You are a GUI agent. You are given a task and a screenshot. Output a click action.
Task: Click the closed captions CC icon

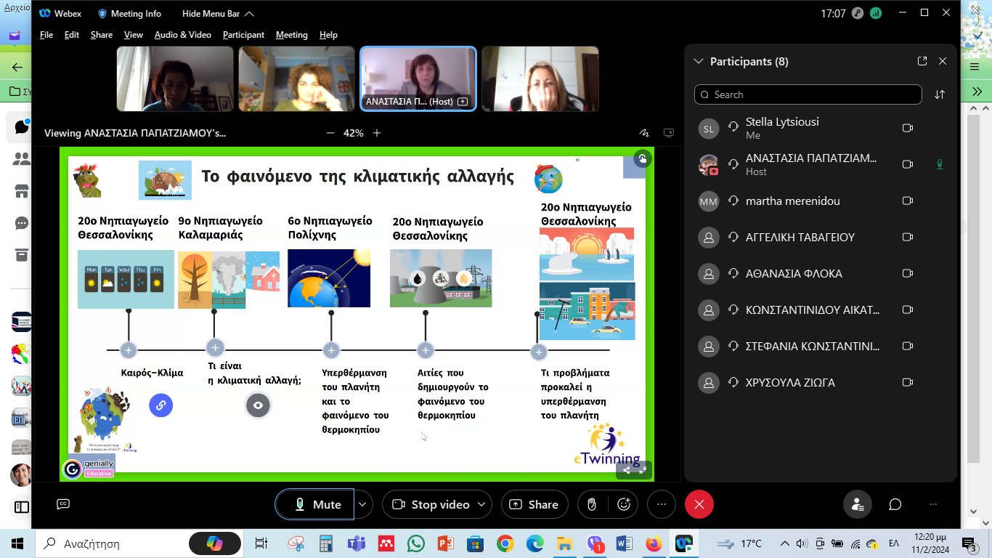tap(63, 504)
